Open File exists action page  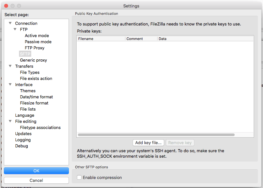(36, 78)
